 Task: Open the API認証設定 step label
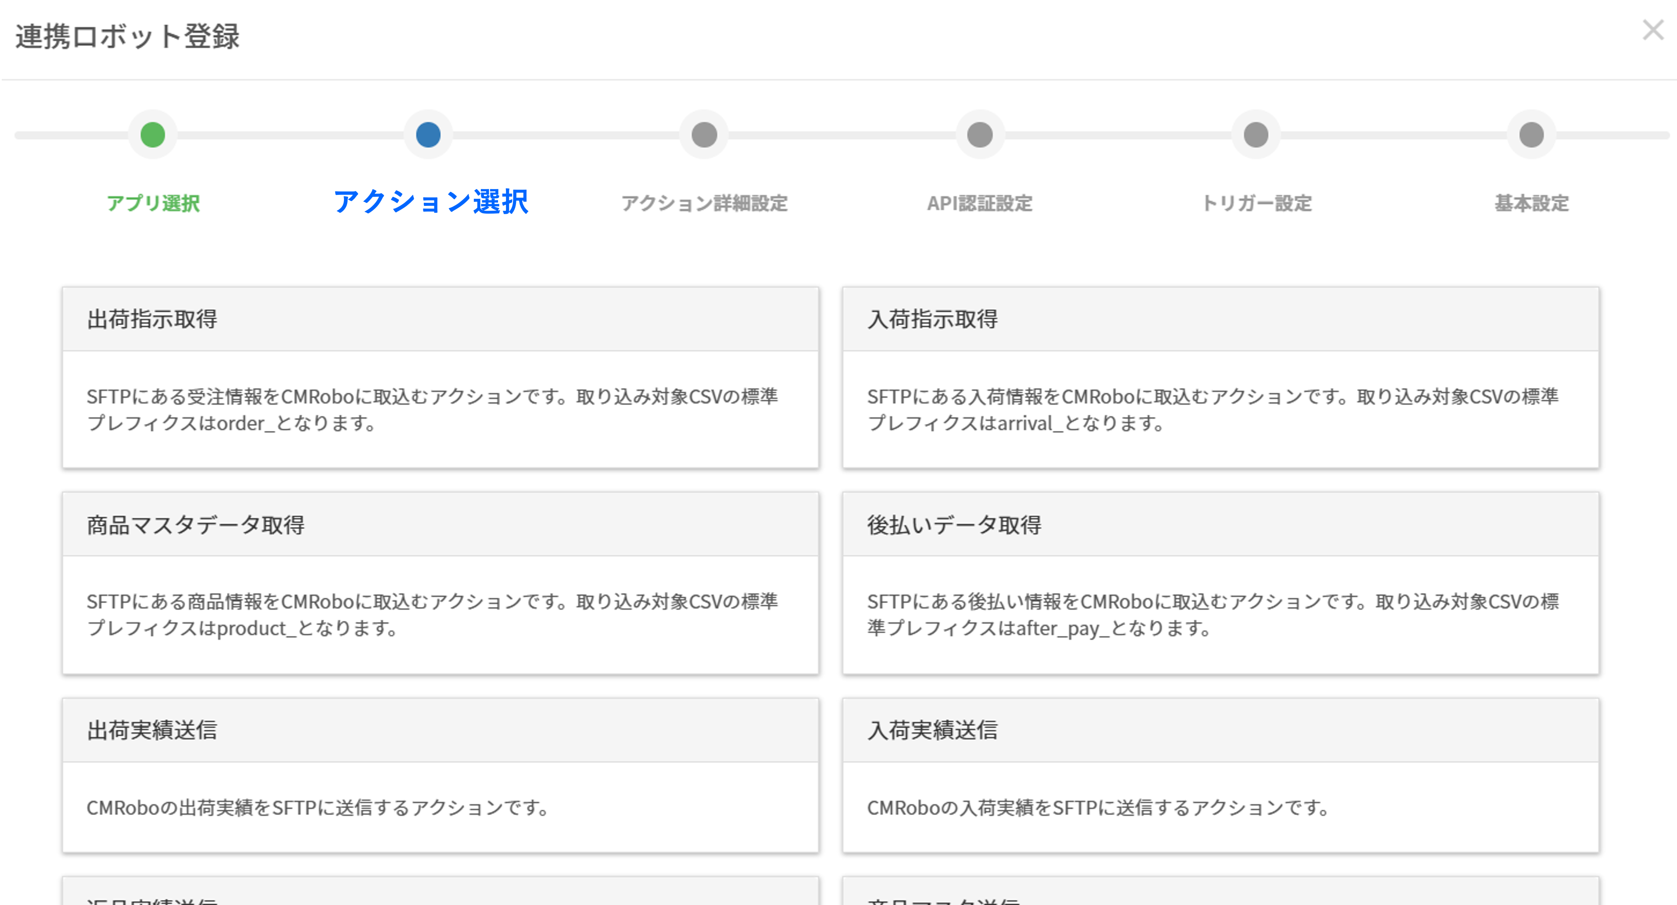click(980, 203)
